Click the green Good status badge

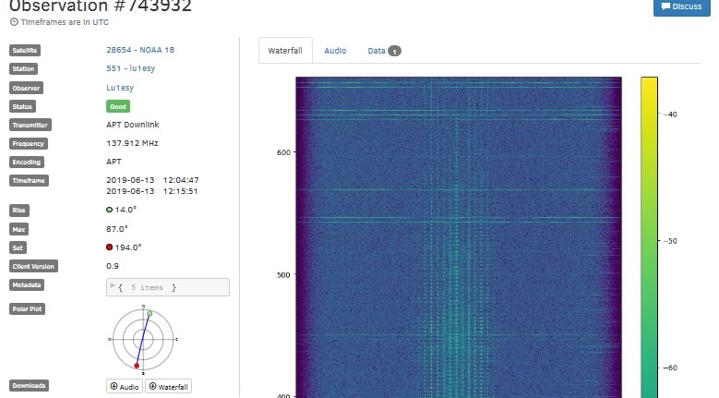pos(118,106)
